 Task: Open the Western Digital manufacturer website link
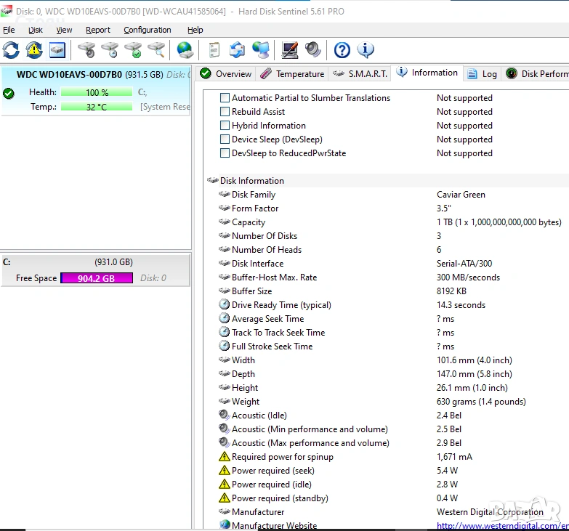tap(501, 526)
